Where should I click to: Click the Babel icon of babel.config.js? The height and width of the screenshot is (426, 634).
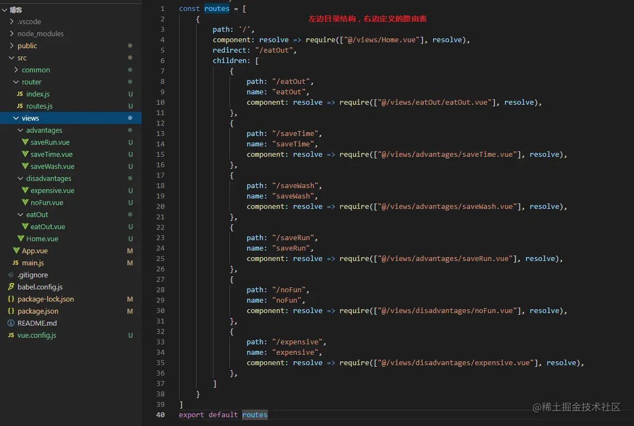click(x=11, y=287)
